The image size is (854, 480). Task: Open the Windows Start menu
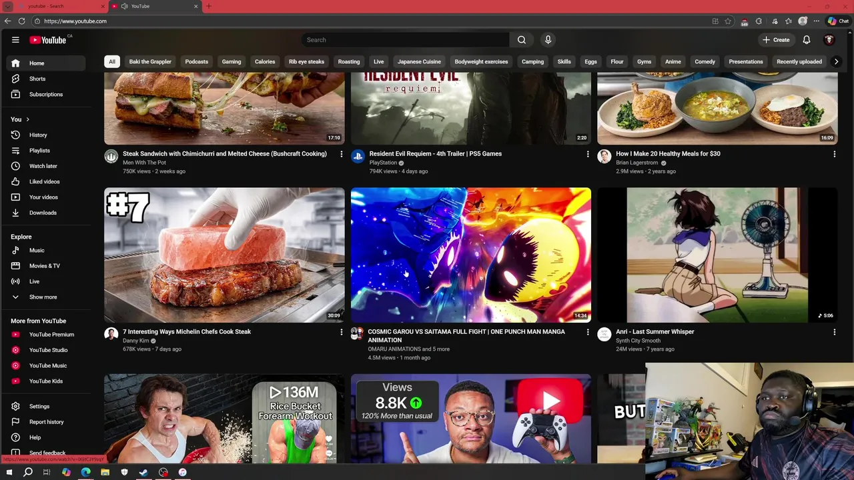point(9,472)
